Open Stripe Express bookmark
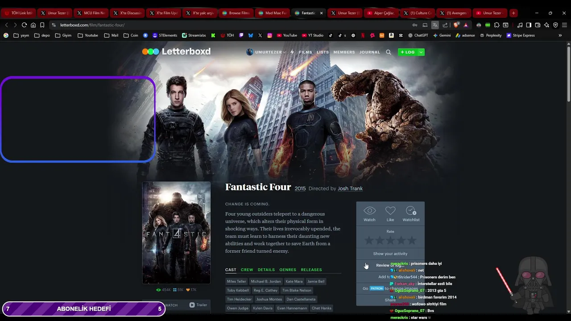The height and width of the screenshot is (321, 571). [x=521, y=35]
